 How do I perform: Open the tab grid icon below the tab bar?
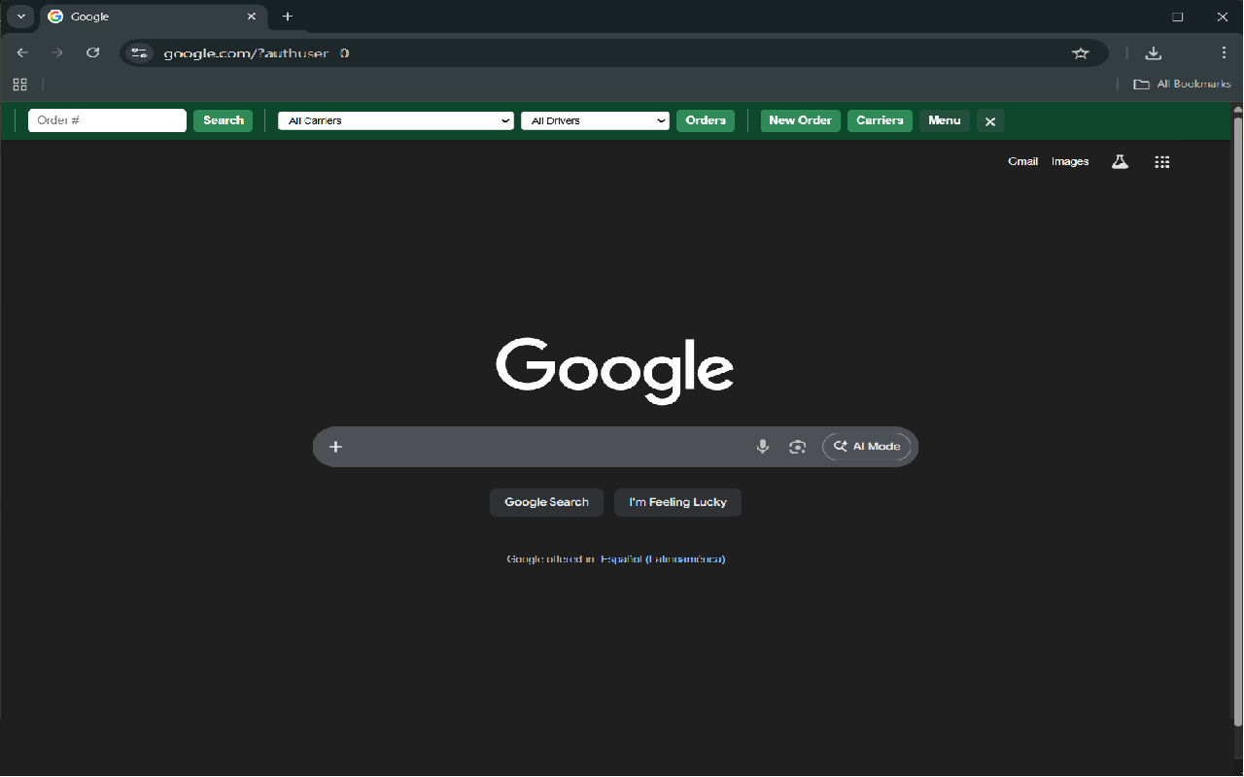pyautogui.click(x=19, y=84)
